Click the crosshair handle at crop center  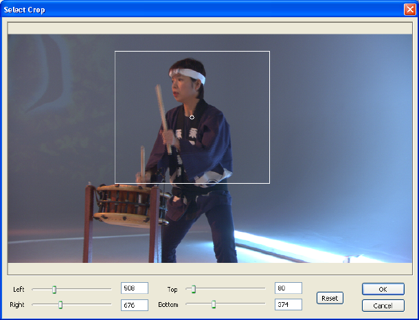(192, 117)
